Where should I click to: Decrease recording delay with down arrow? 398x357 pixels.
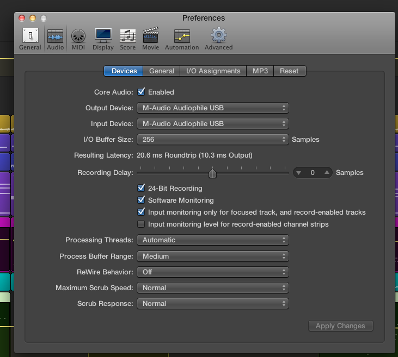coord(299,173)
